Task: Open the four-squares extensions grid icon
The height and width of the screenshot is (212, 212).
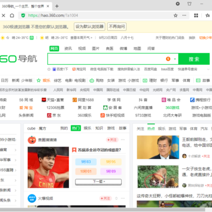Action: click(196, 15)
